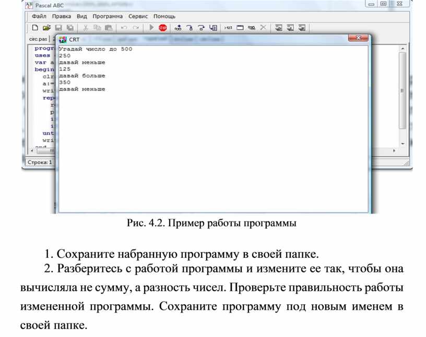Viewport: 426px width, 337px height.
Task: Cut selection using the scissors icon
Action: pos(86,28)
